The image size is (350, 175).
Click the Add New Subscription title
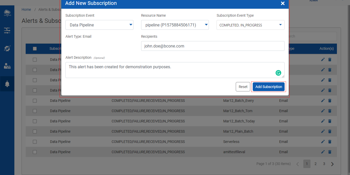coord(91,3)
